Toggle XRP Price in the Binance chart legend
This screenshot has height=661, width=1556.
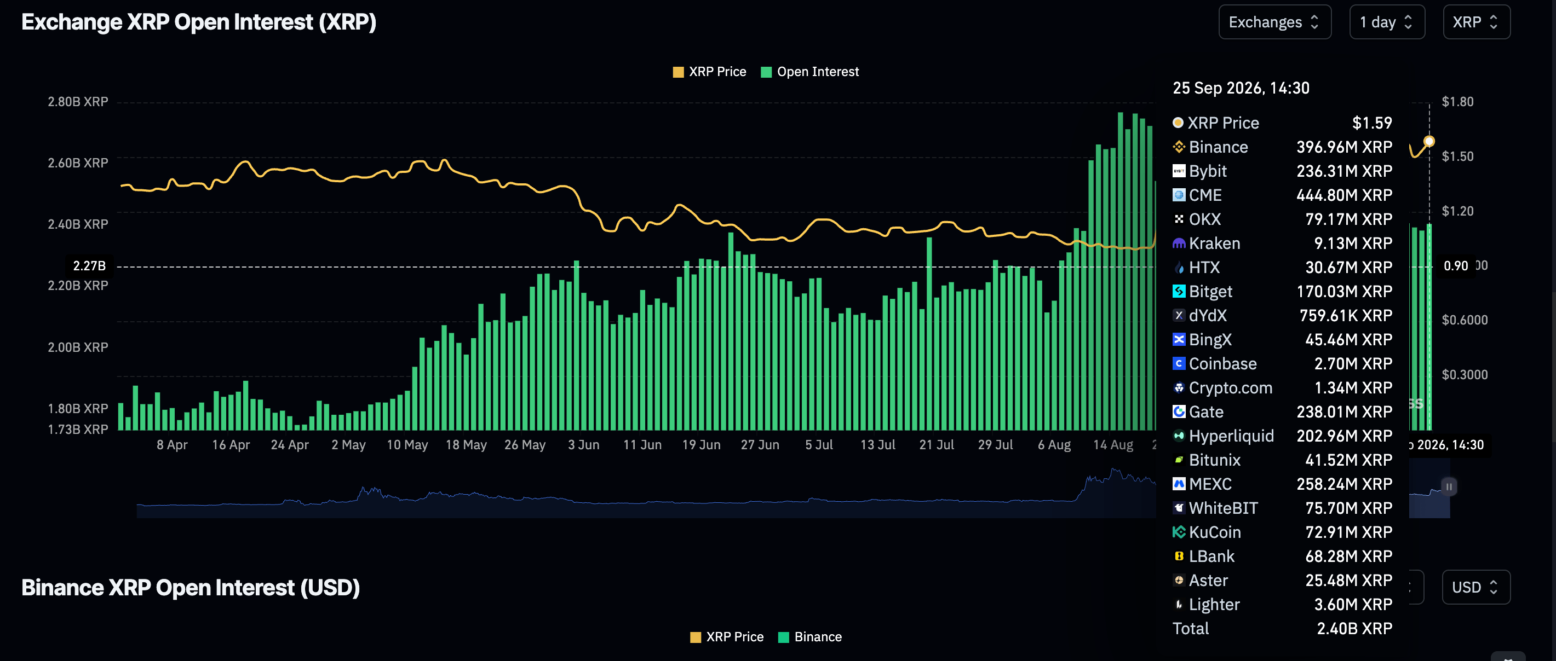pos(727,637)
